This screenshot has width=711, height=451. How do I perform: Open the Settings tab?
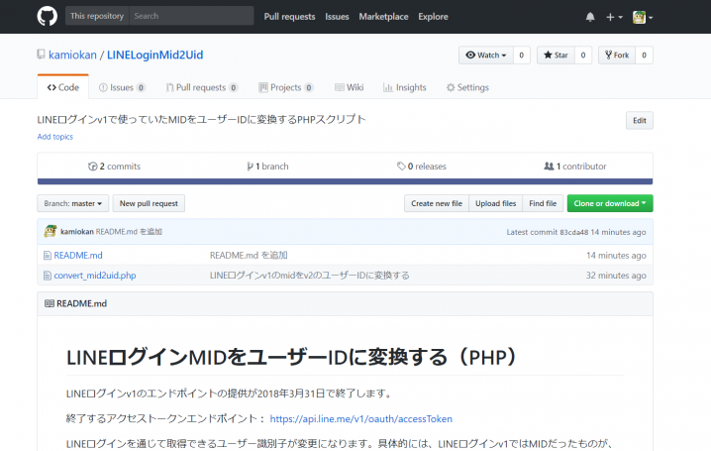coord(467,87)
